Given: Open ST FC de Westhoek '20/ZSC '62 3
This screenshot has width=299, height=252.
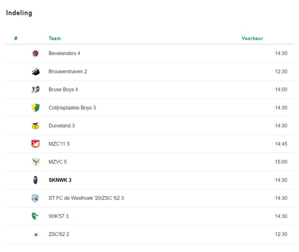Looking at the screenshot, I should 86,198.
